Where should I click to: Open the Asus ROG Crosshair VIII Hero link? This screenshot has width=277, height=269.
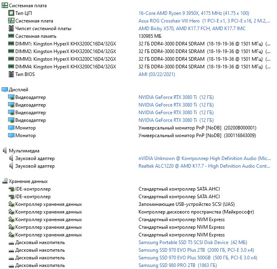tap(204, 21)
